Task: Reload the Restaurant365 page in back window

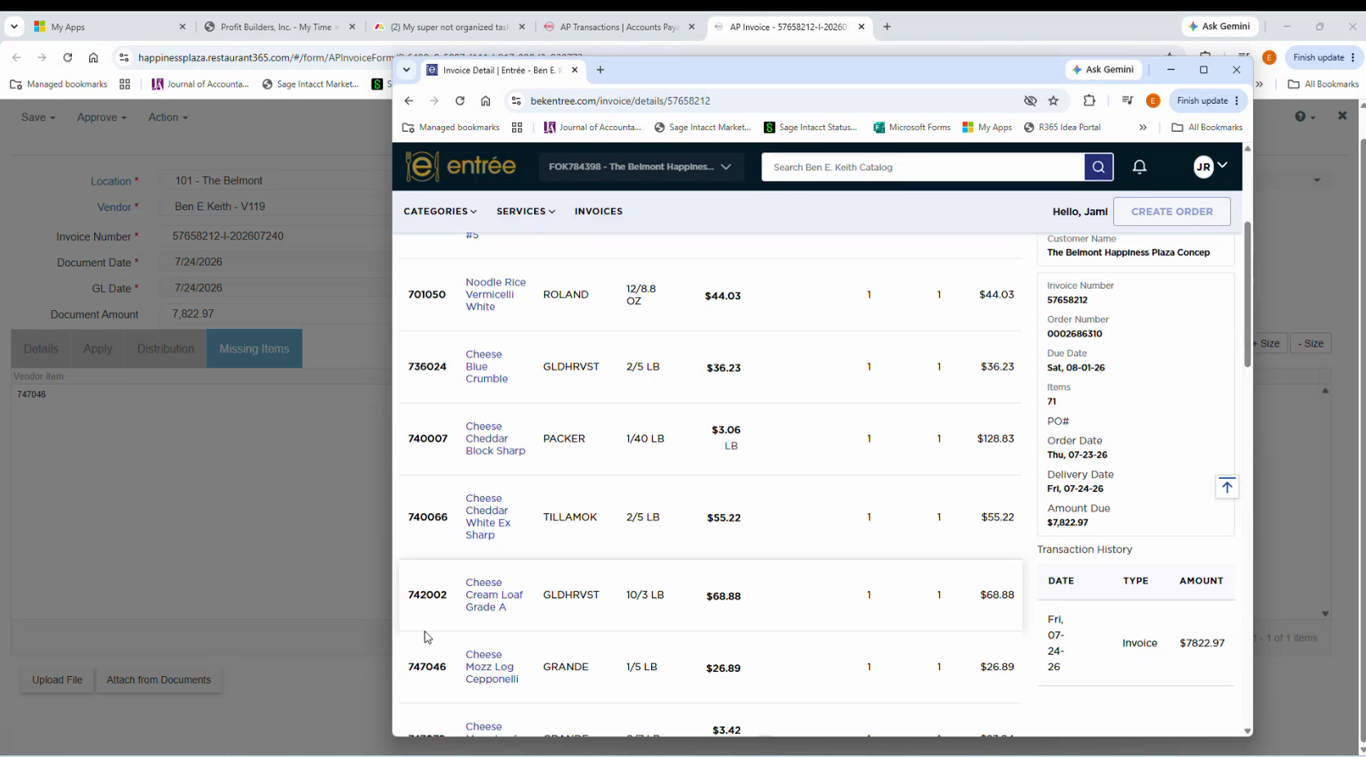Action: click(68, 57)
